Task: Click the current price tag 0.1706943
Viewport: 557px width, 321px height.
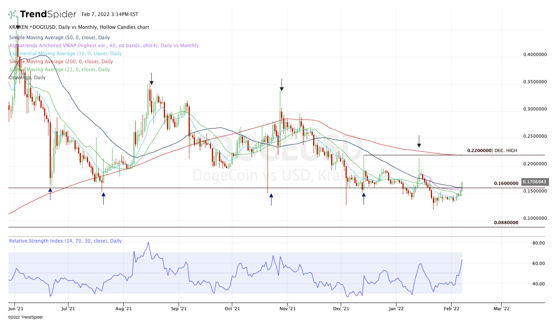Action: [x=535, y=182]
